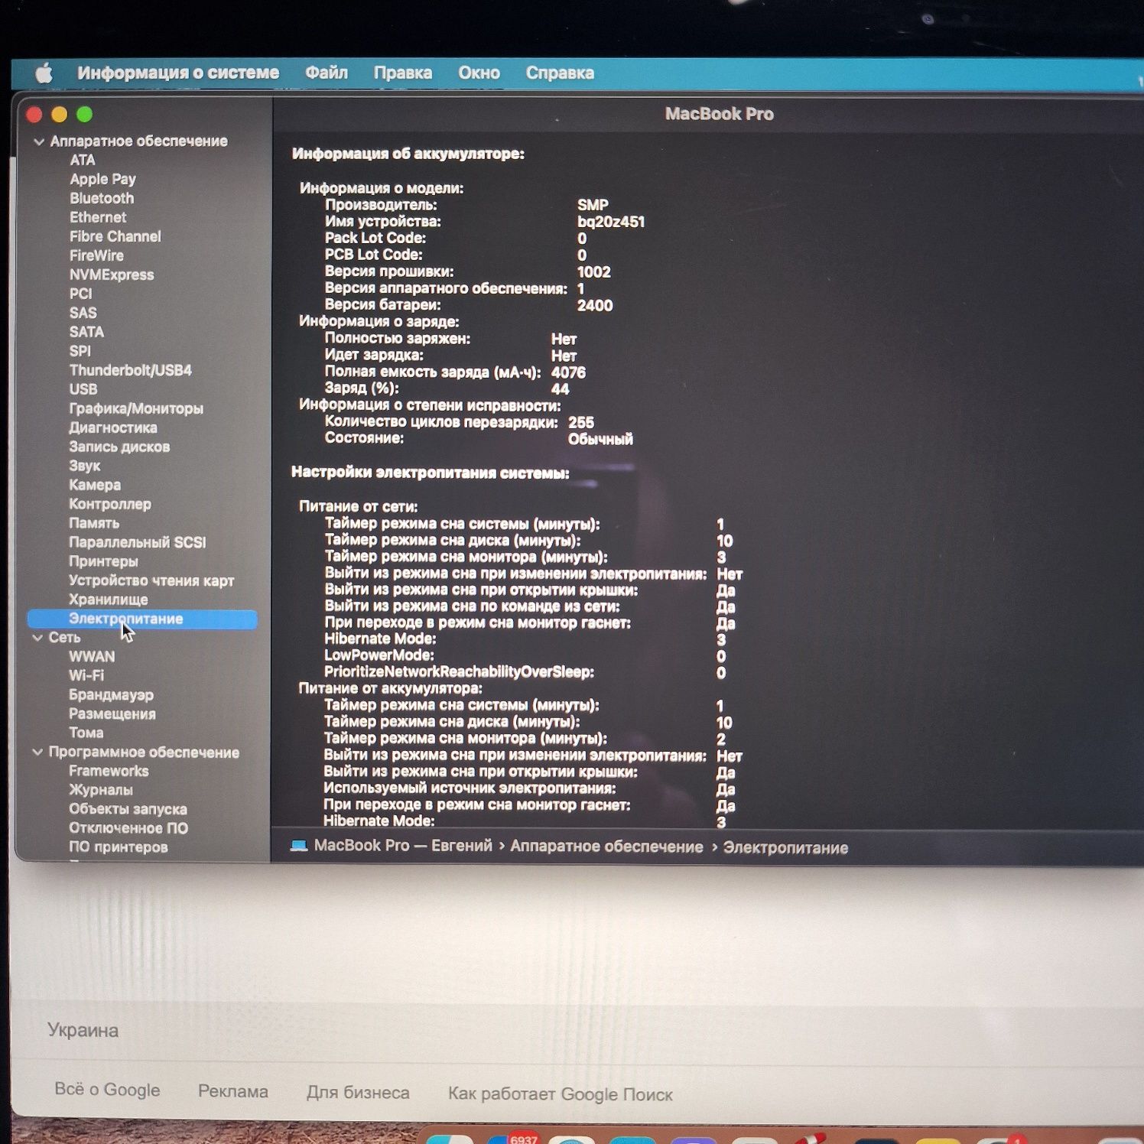Open the Информация о системе menu
Viewport: 1144px width, 1144px height.
click(178, 73)
